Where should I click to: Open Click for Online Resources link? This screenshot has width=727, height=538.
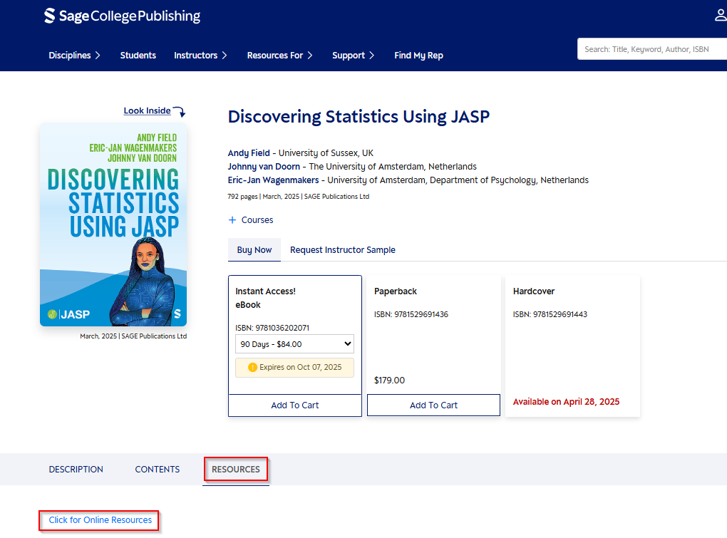click(x=100, y=520)
